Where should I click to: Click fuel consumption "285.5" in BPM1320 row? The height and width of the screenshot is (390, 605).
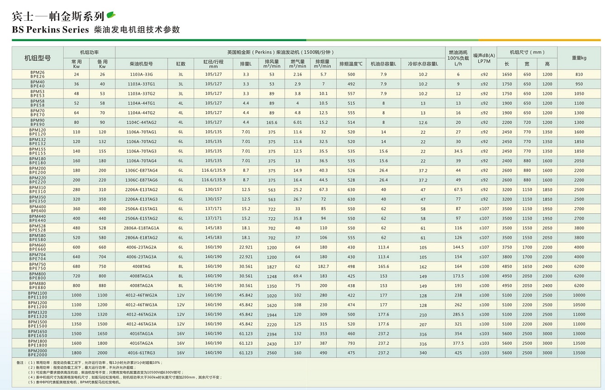(x=458, y=315)
